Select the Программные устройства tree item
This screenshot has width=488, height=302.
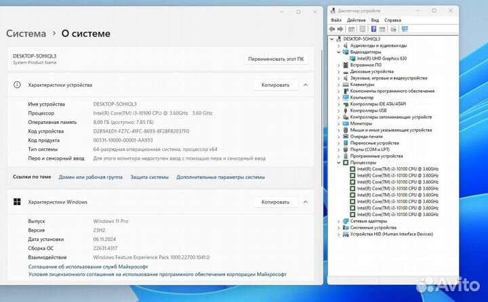point(376,156)
